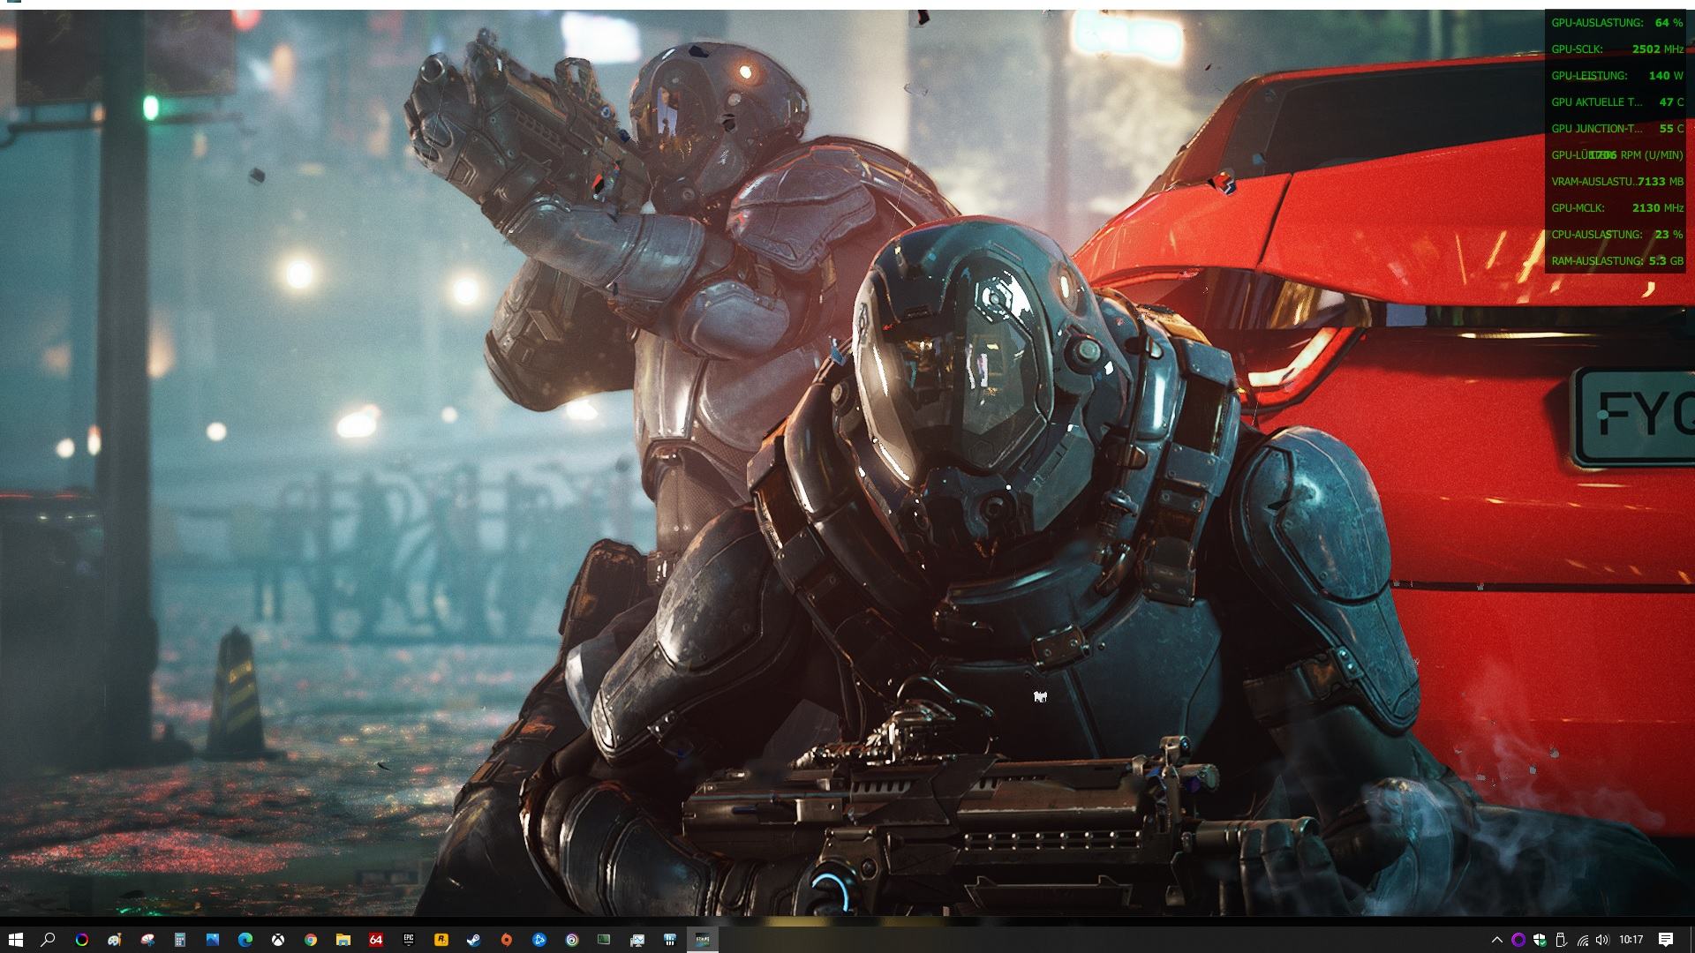Click the colorful ring taskbar icon
Image resolution: width=1695 pixels, height=953 pixels.
(81, 940)
